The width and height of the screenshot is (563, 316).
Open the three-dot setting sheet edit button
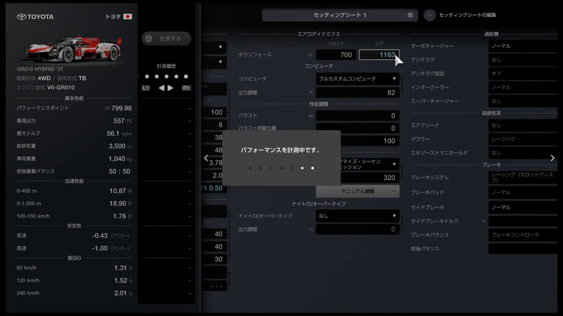pyautogui.click(x=429, y=15)
